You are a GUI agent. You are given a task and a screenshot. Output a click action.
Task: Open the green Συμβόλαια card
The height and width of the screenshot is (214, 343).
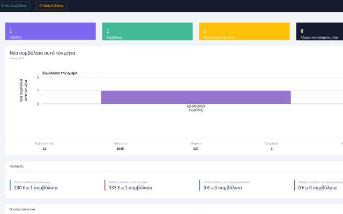pos(147,32)
